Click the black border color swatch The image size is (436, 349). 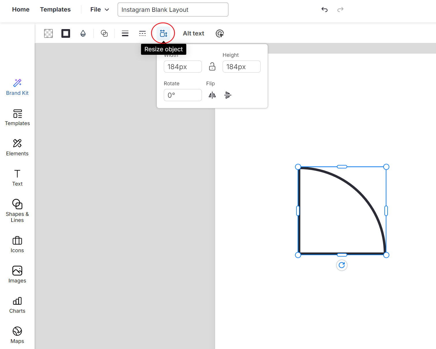tap(65, 33)
